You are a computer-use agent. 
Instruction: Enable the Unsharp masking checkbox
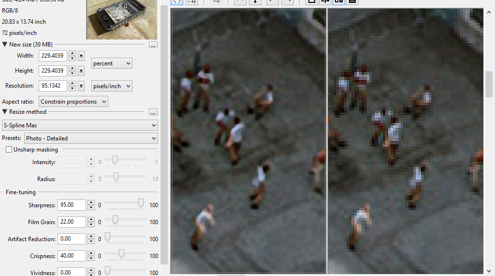[9, 150]
